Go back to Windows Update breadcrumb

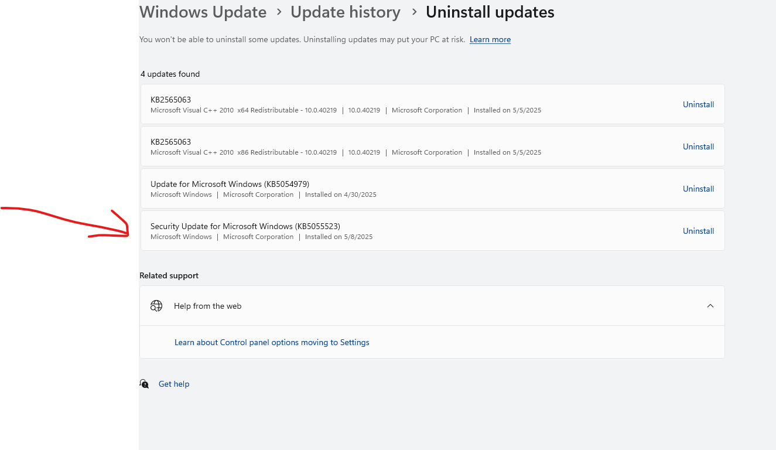(x=203, y=12)
